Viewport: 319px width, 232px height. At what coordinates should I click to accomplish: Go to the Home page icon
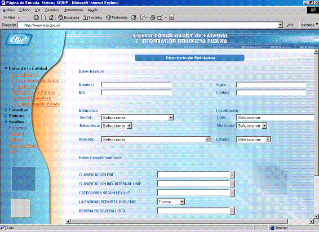(x=51, y=17)
